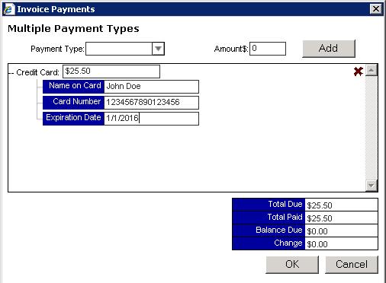Edit the Card Number field
The width and height of the screenshot is (386, 283).
(x=152, y=103)
